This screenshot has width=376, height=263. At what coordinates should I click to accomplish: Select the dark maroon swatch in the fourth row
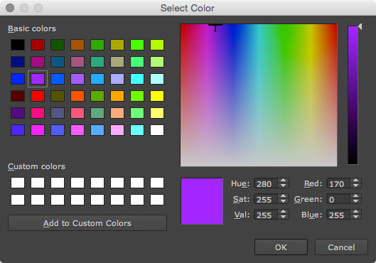tap(18, 96)
